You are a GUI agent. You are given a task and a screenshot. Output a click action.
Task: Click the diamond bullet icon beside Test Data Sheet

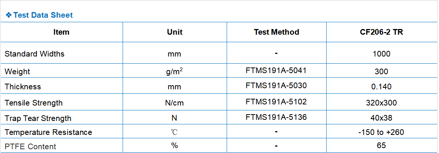(9, 15)
